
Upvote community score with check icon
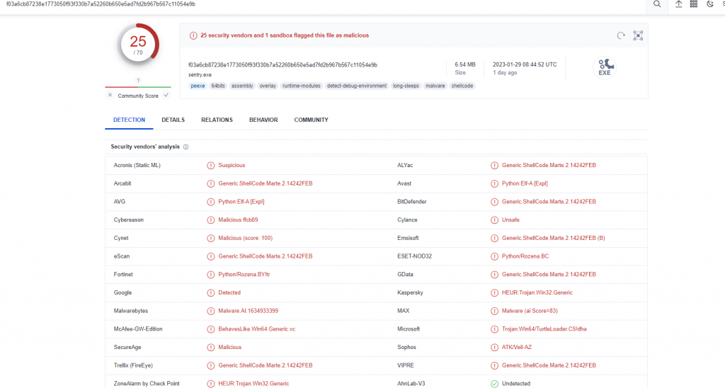point(166,96)
